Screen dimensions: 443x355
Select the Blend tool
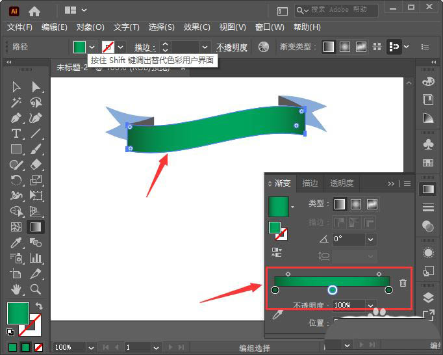[x=36, y=243]
